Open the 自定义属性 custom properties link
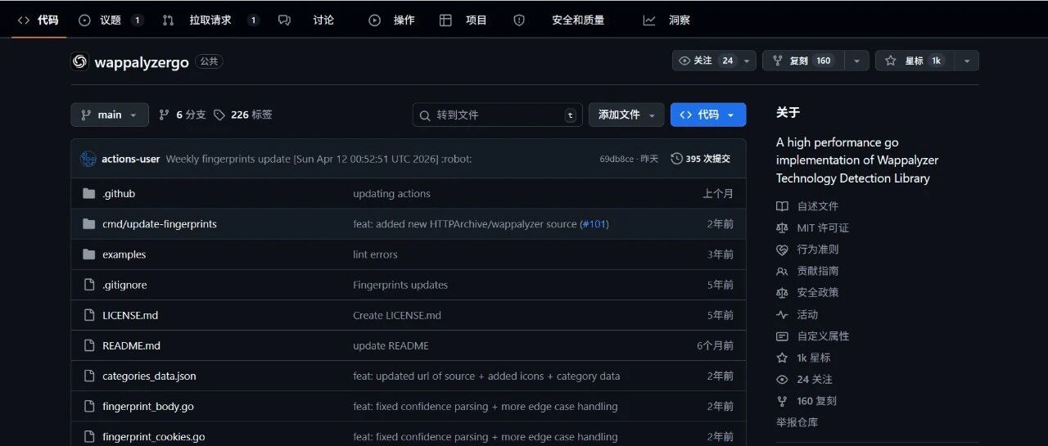Viewport: 1048px width, 446px height. click(x=813, y=336)
